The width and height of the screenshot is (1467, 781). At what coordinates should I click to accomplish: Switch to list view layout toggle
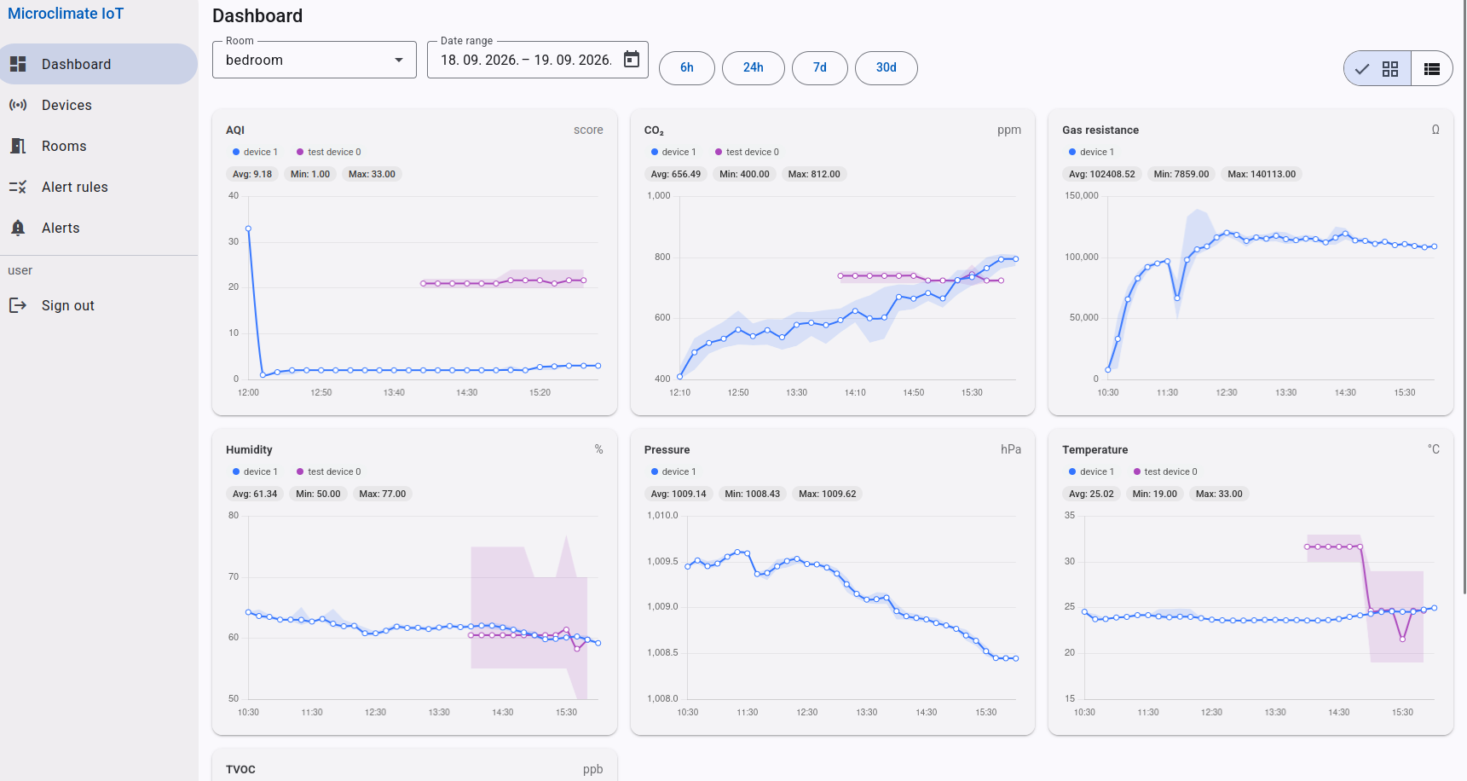1432,69
